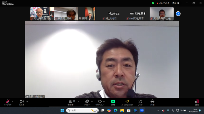
Task: Click the microphone tray icon
Action: click(x=168, y=111)
